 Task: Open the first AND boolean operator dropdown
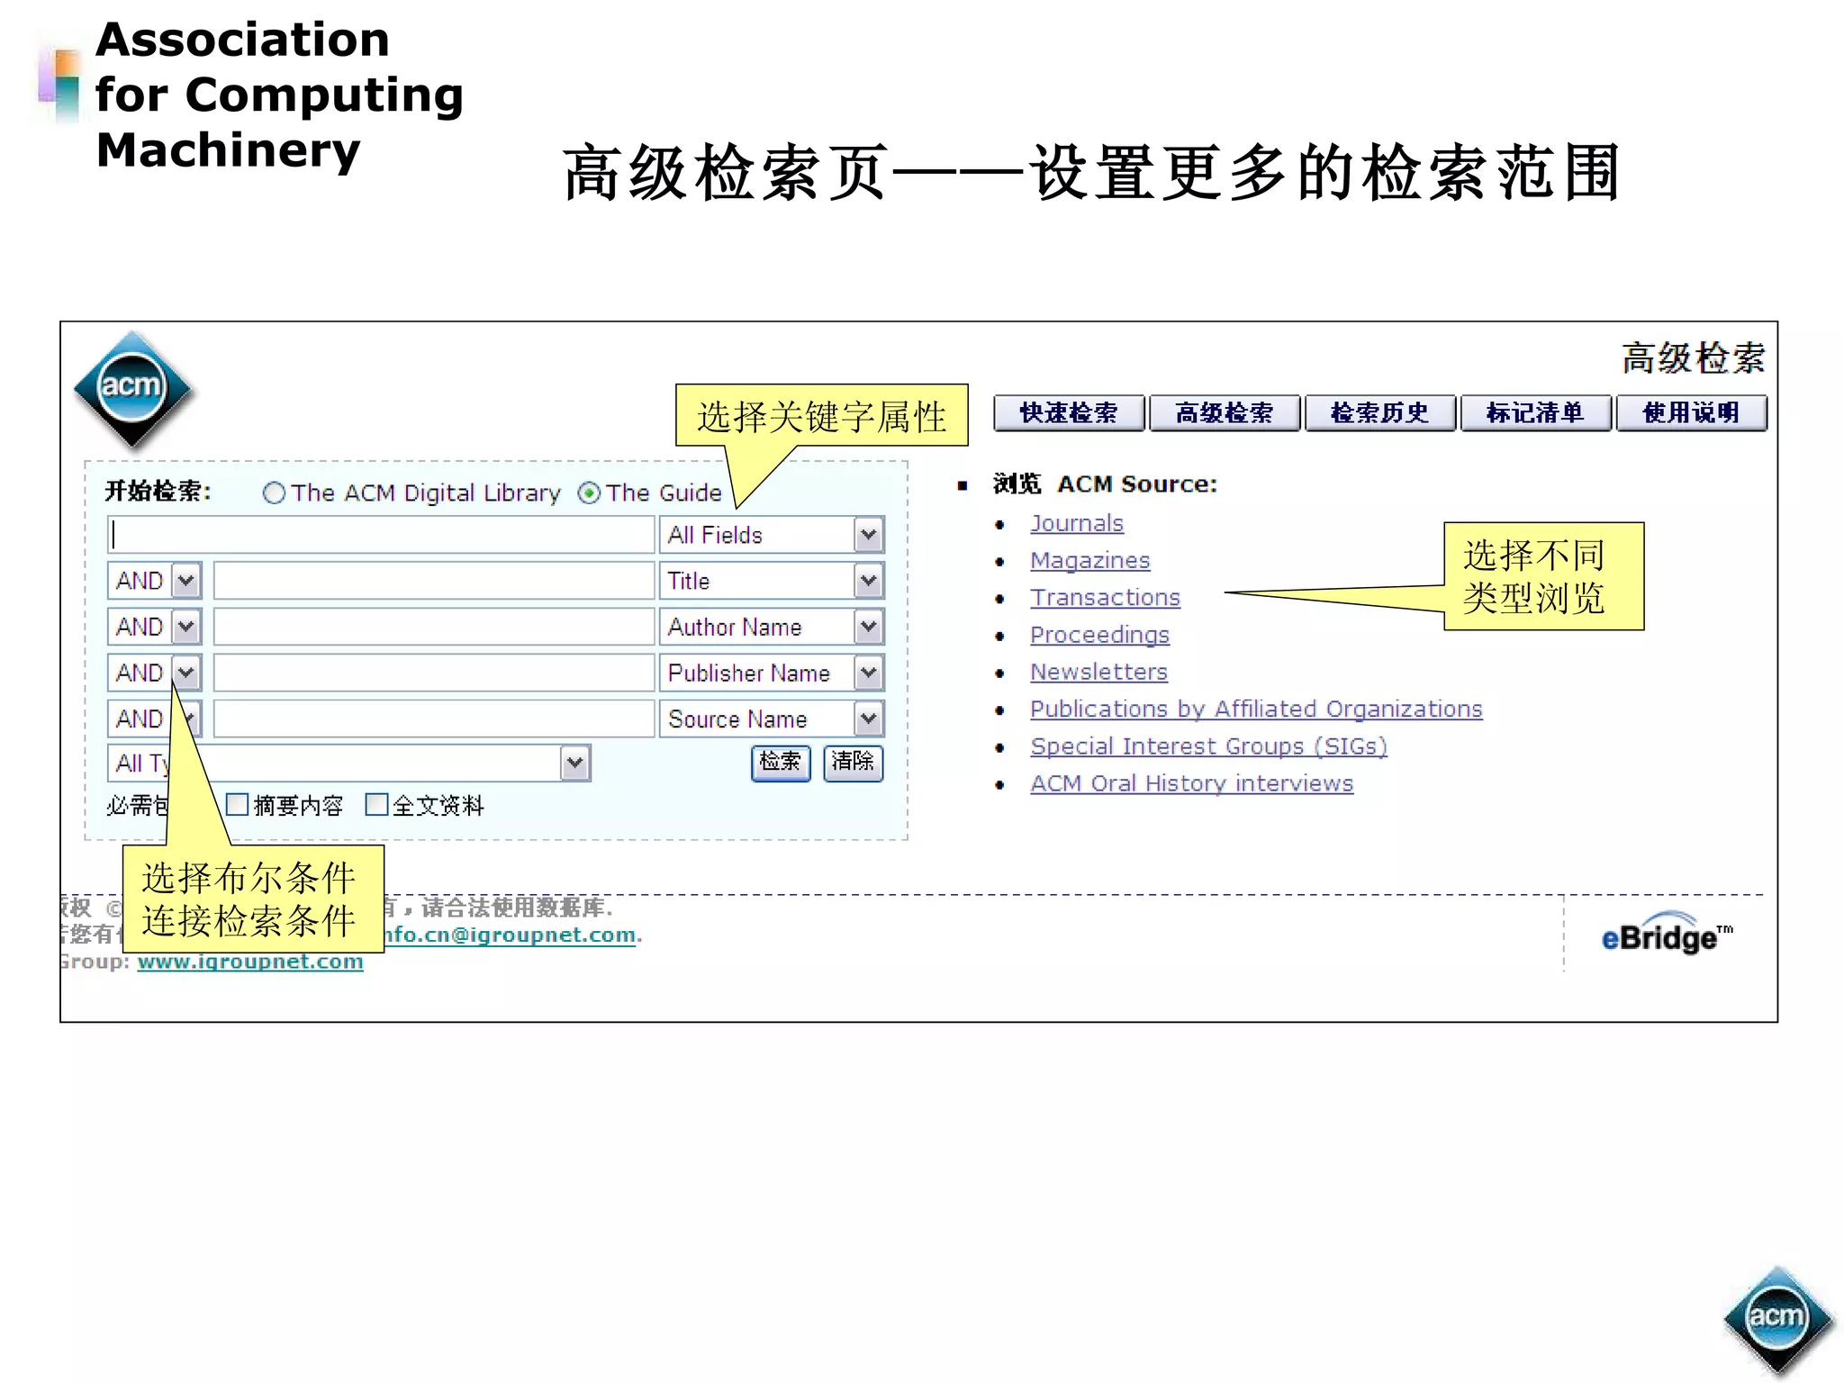(186, 581)
